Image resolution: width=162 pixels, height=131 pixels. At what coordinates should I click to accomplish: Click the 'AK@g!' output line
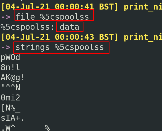pos(12,78)
